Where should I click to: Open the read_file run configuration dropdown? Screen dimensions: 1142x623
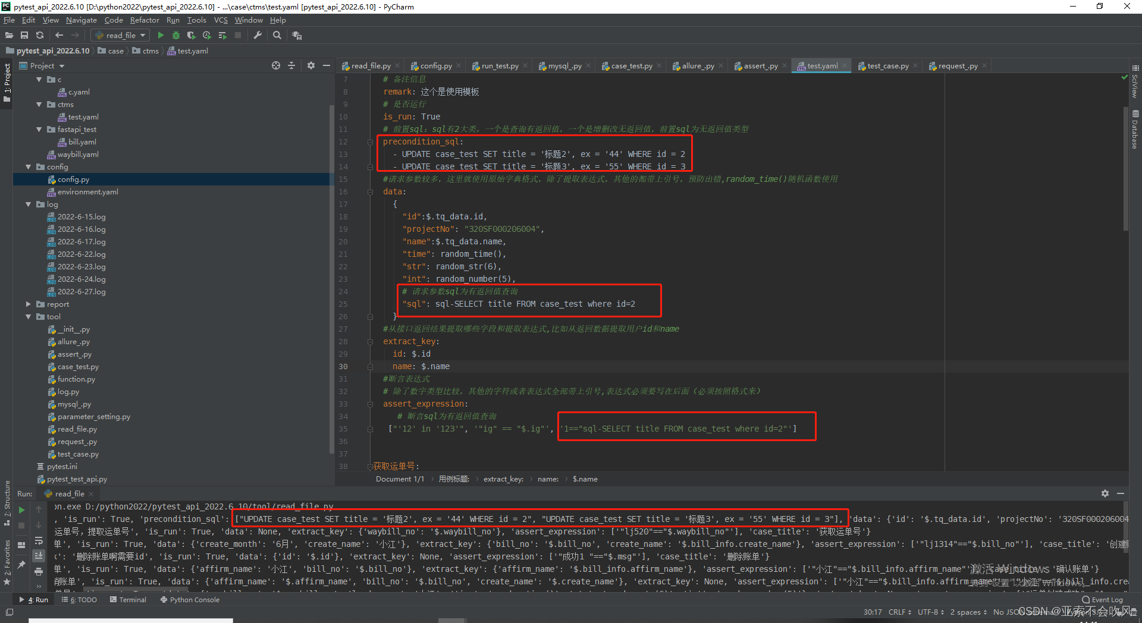coord(121,36)
